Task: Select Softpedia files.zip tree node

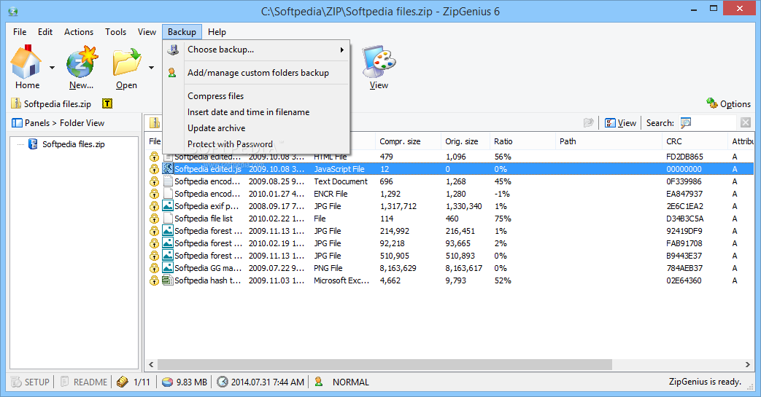Action: 73,144
